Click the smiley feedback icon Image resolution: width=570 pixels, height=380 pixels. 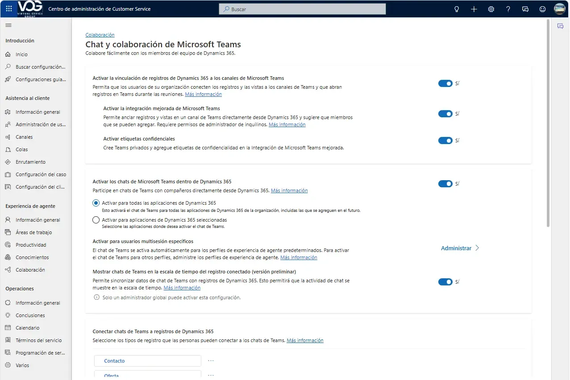[x=542, y=9]
